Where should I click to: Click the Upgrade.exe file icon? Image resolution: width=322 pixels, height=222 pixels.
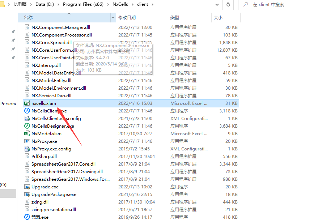(x=27, y=187)
